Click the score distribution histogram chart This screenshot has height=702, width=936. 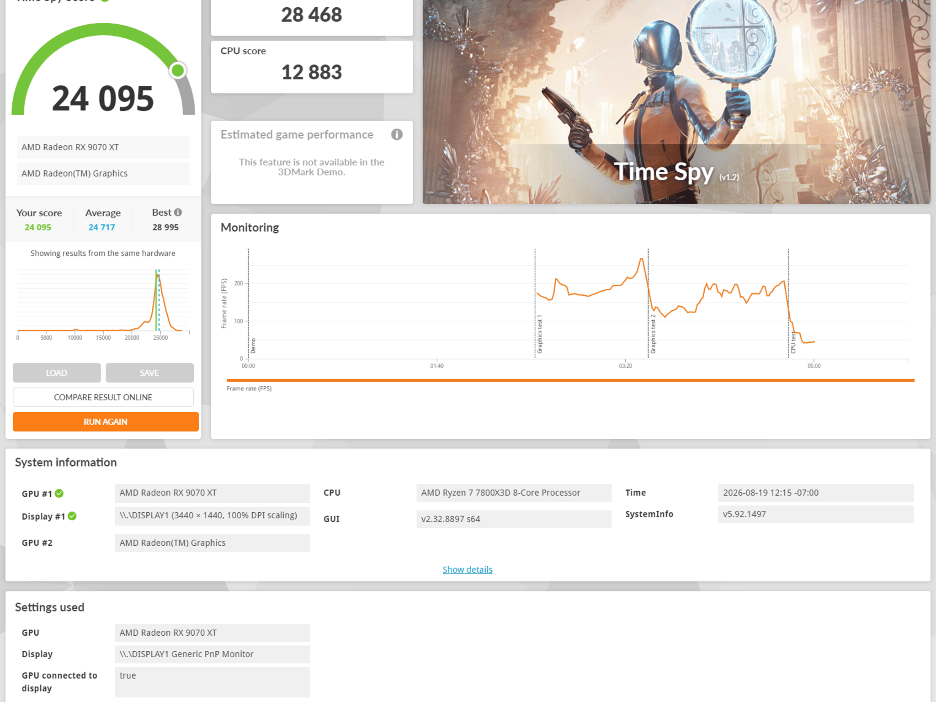click(x=103, y=303)
